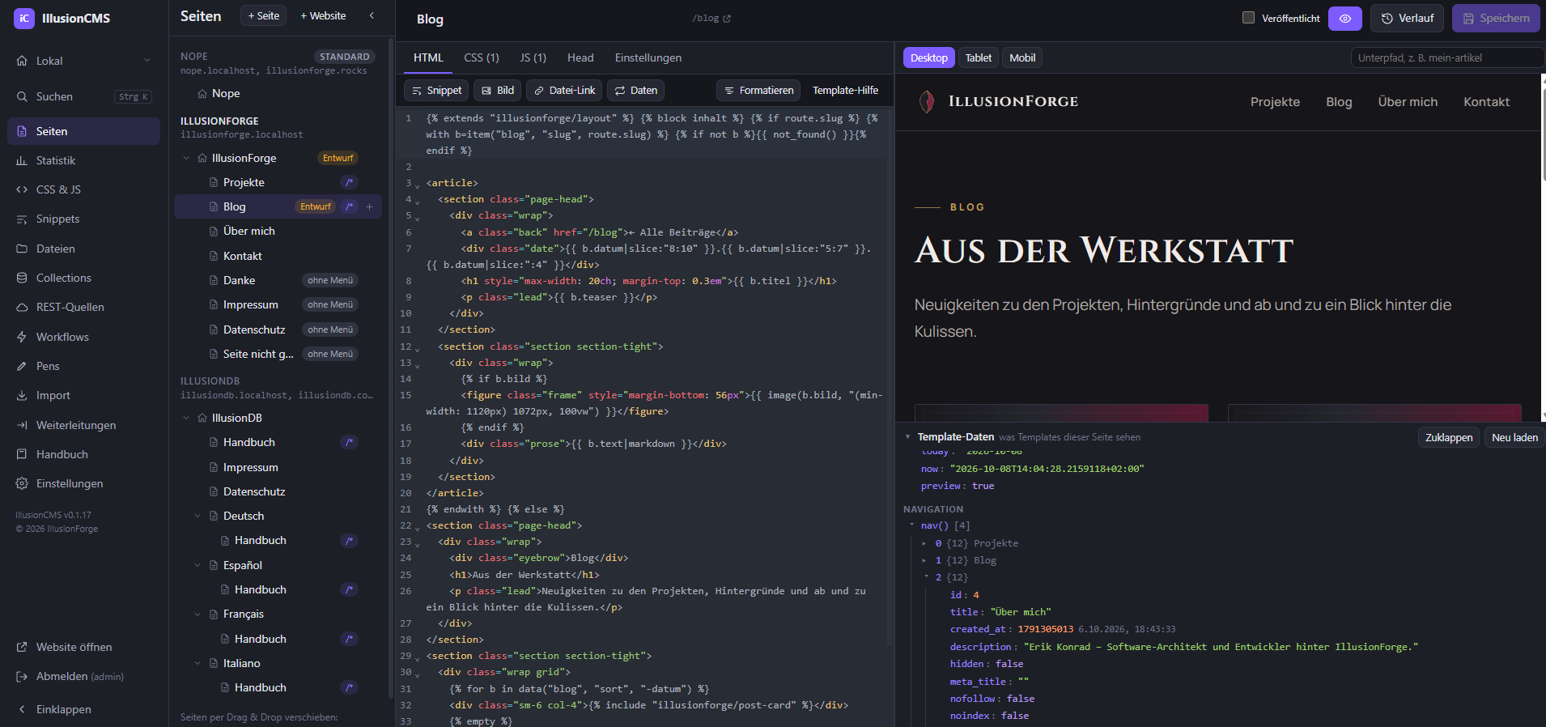1546x727 pixels.
Task: Collapse the sidebar with Einklappen
Action: (83, 709)
